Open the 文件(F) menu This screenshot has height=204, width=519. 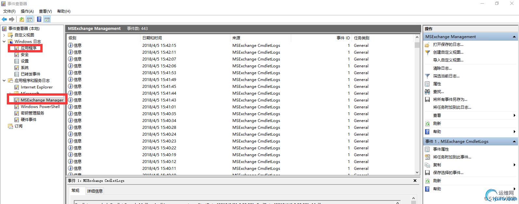9,11
